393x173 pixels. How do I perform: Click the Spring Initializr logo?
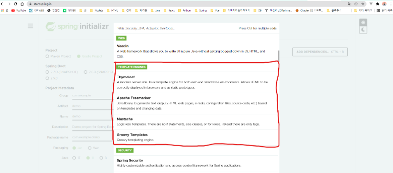[x=77, y=27]
